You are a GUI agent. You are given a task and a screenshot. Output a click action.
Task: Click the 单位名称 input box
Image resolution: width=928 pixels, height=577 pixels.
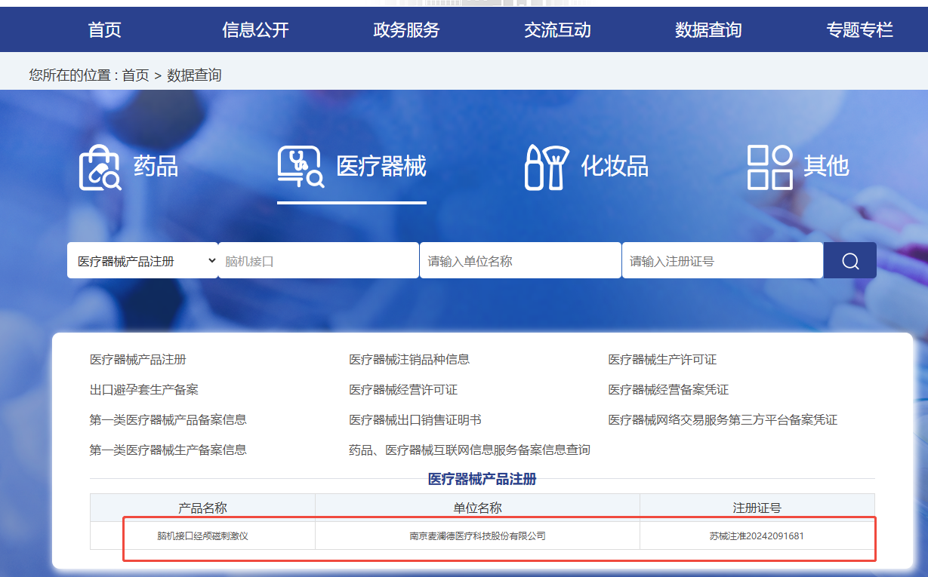[x=519, y=259]
